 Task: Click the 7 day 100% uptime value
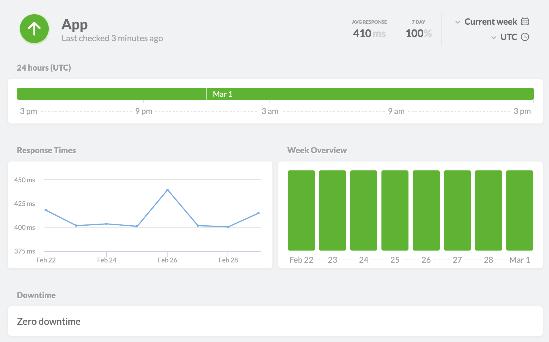(x=419, y=34)
